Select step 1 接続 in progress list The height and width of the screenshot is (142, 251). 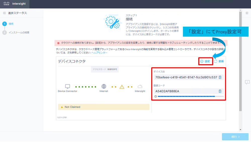(x=8, y=24)
